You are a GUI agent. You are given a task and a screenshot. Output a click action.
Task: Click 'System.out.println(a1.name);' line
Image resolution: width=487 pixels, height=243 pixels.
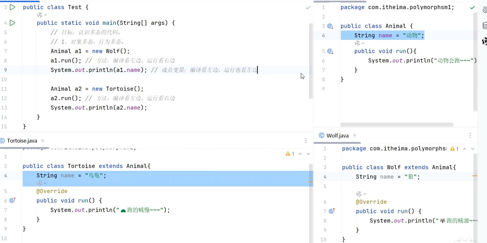coord(99,70)
